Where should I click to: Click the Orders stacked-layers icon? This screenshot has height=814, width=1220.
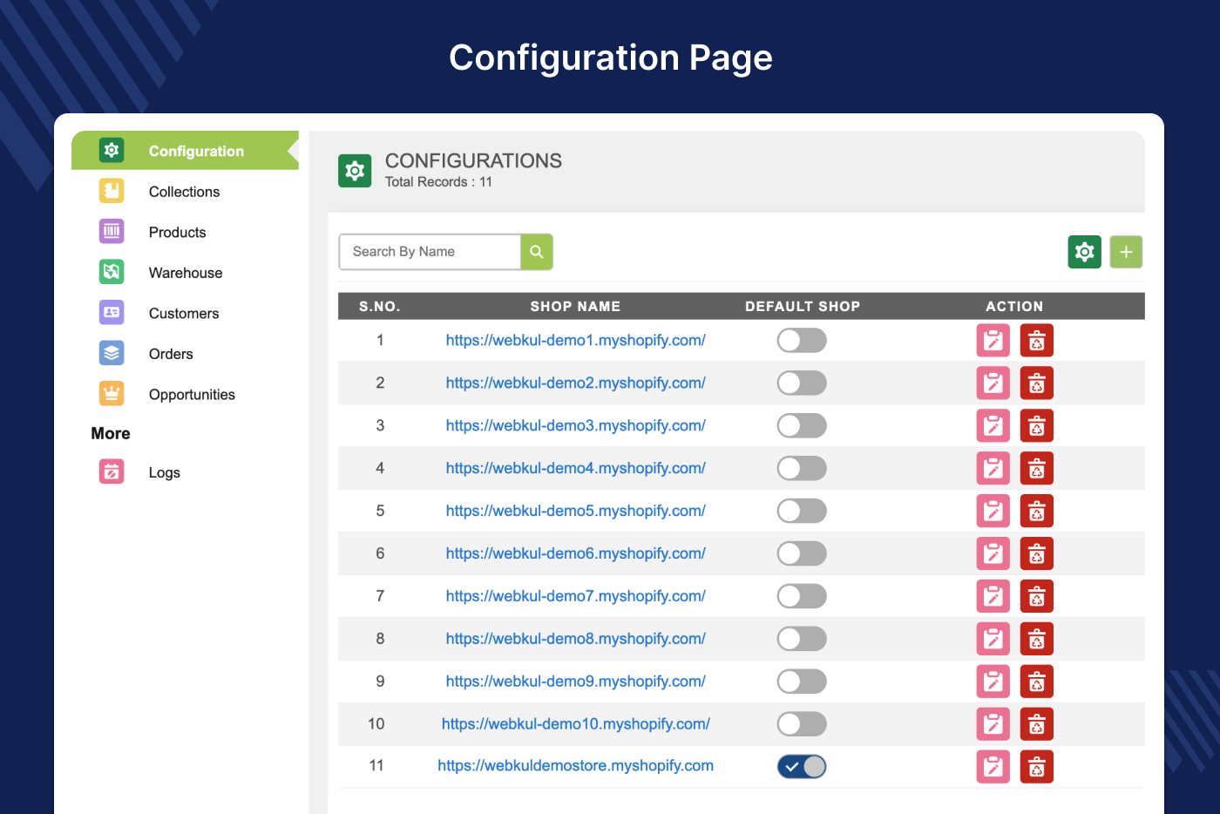click(x=112, y=353)
